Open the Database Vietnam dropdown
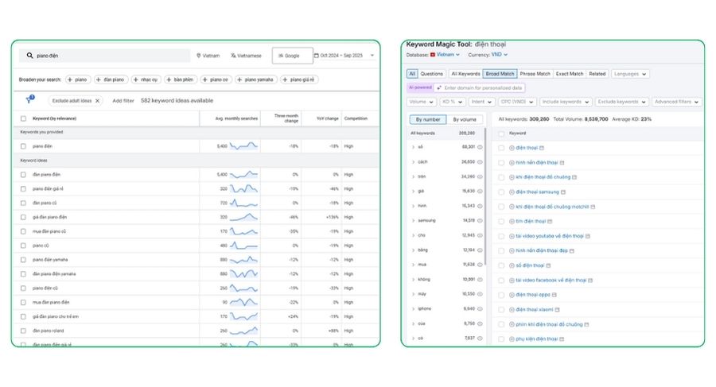 click(445, 55)
